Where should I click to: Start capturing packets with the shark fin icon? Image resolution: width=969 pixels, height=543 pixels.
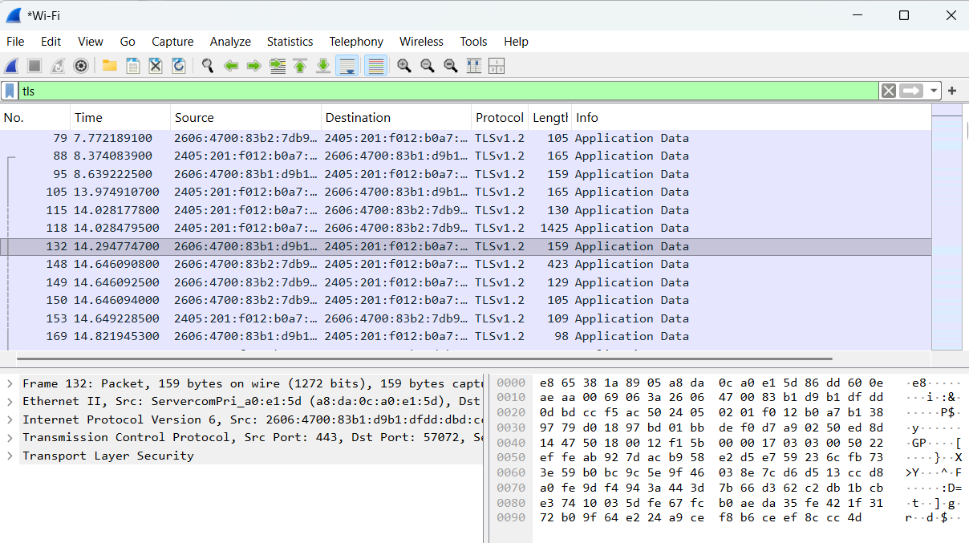12,66
